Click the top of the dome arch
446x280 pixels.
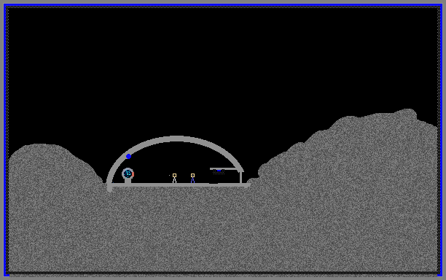click(x=176, y=139)
